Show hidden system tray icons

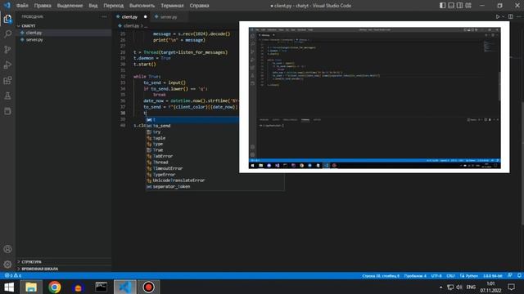coord(440,287)
